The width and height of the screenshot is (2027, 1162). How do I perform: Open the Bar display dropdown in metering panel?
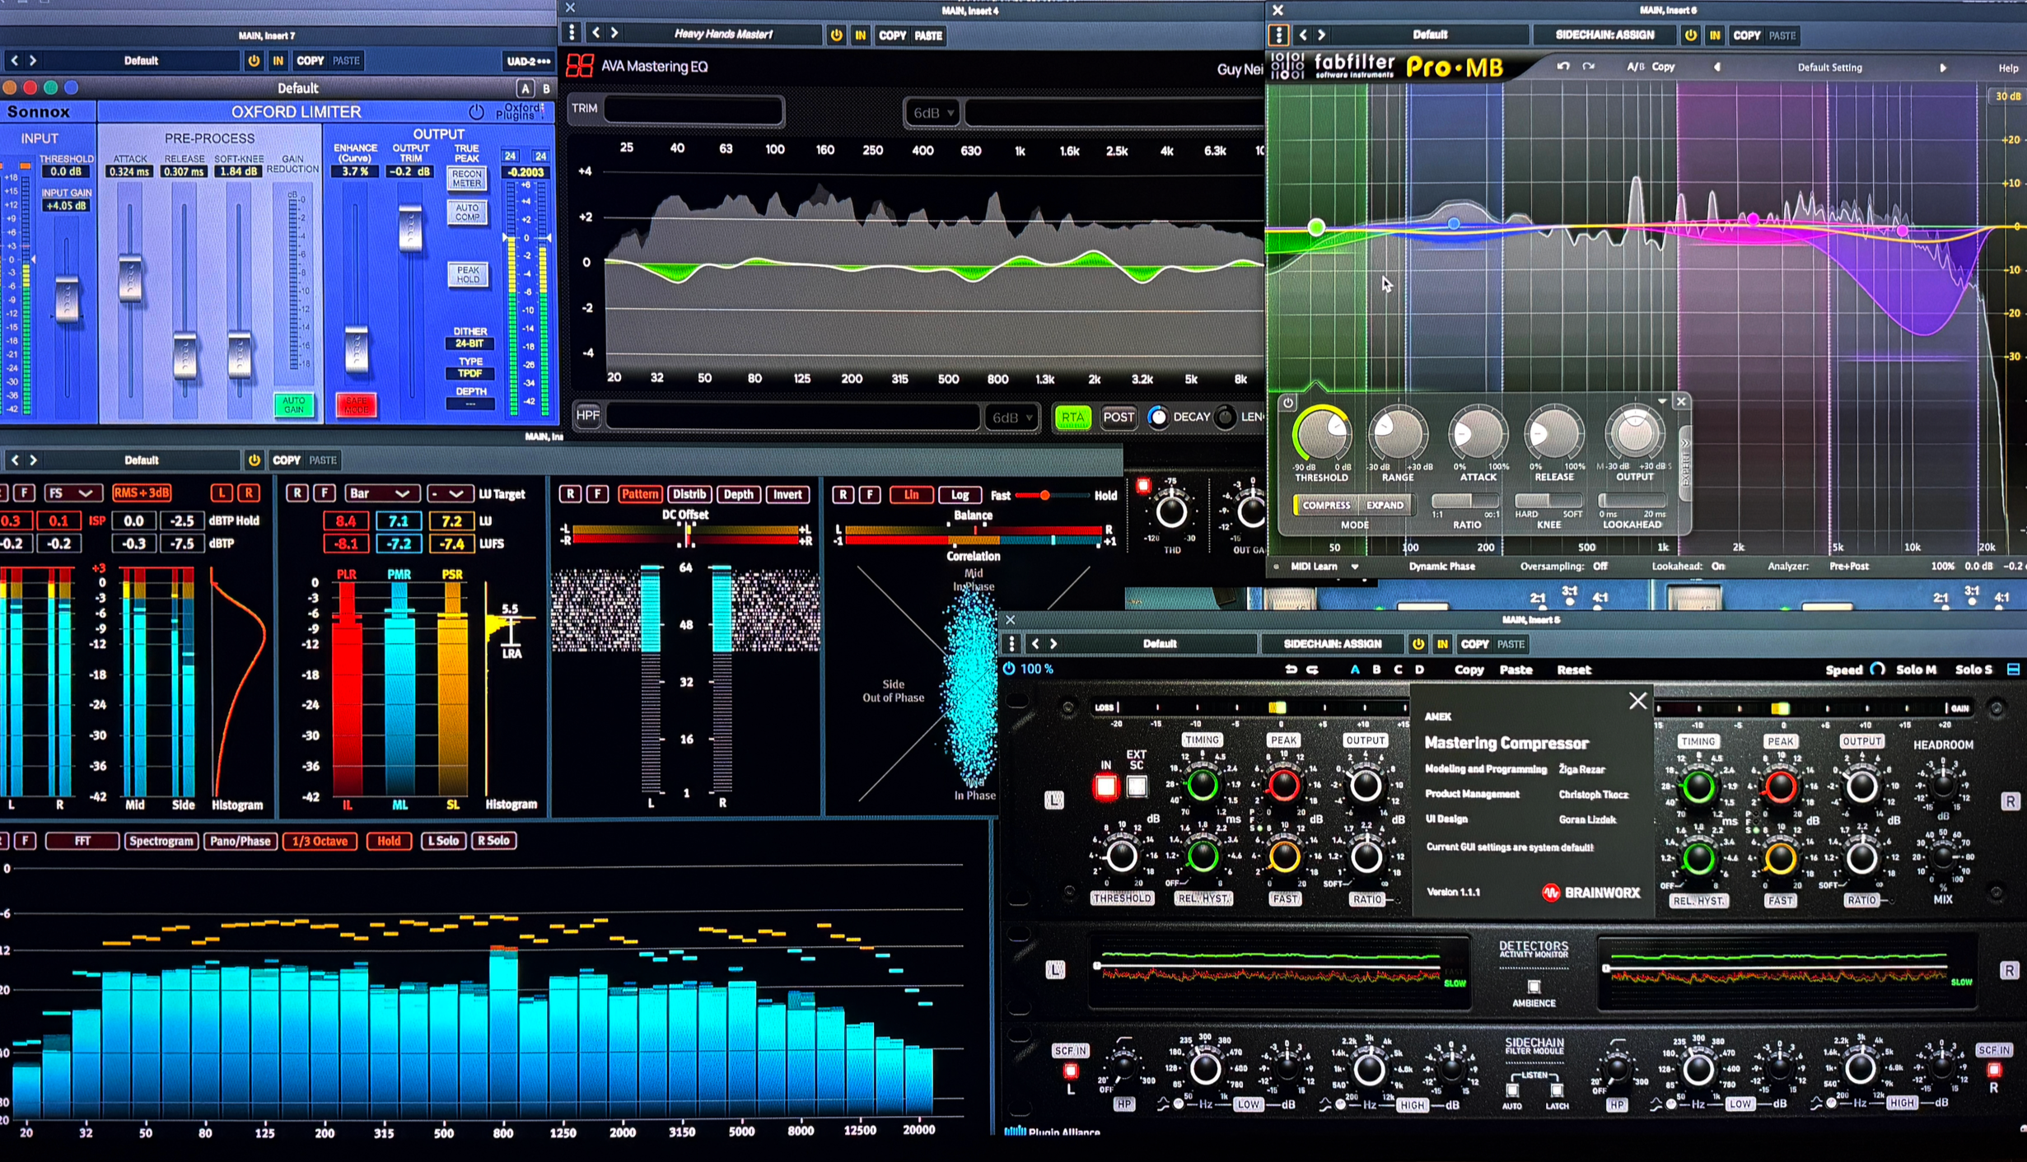tap(382, 492)
